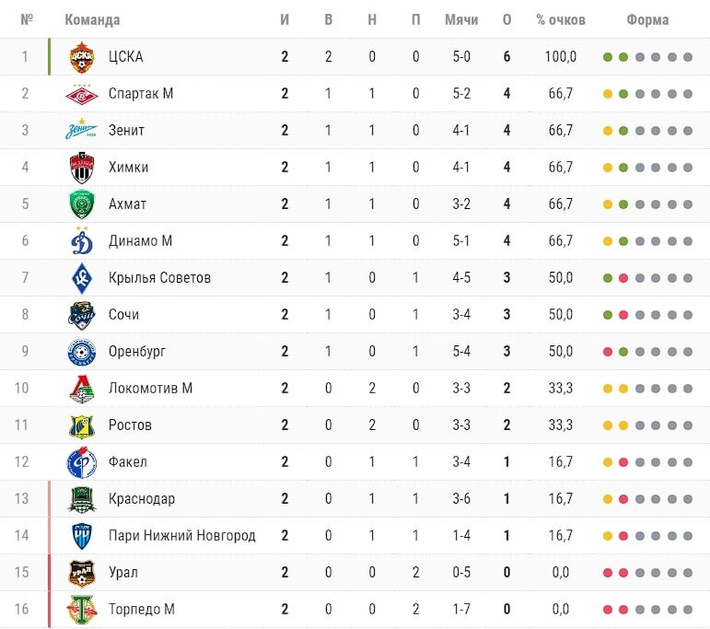The height and width of the screenshot is (629, 710).
Task: Open the Ахмат green crest
Action: (82, 204)
